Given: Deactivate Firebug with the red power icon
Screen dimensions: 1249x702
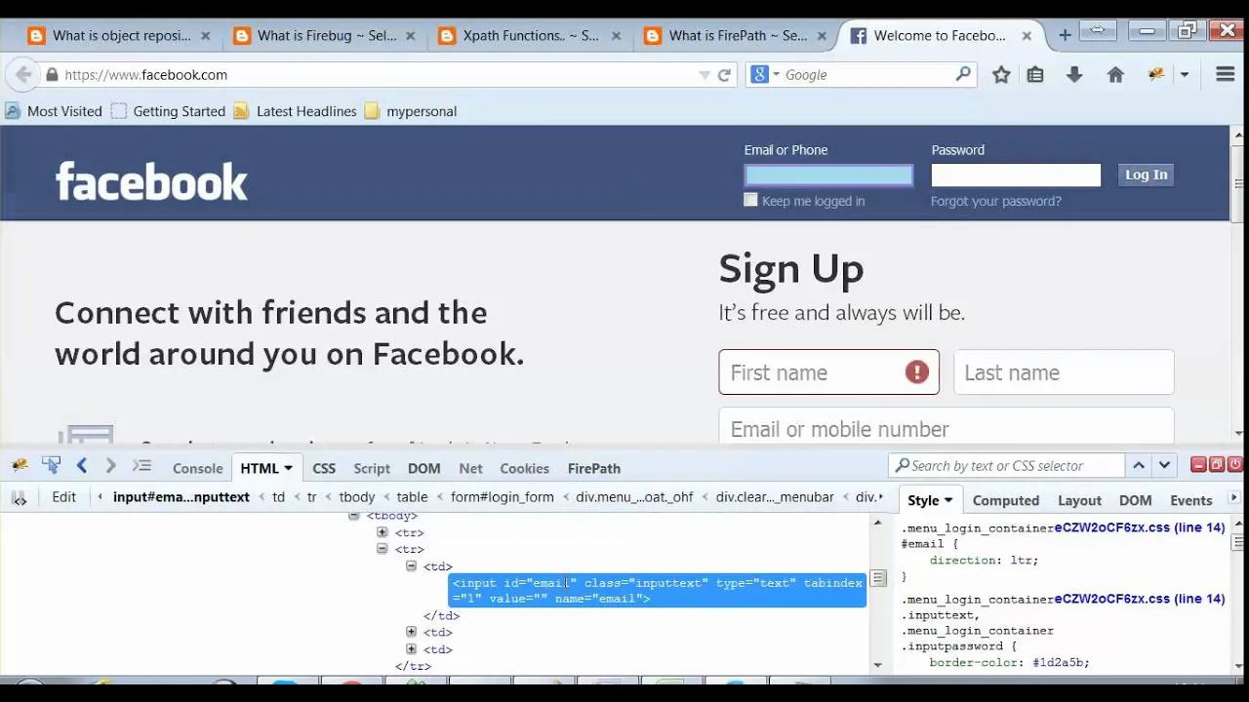Looking at the screenshot, I should [1235, 465].
